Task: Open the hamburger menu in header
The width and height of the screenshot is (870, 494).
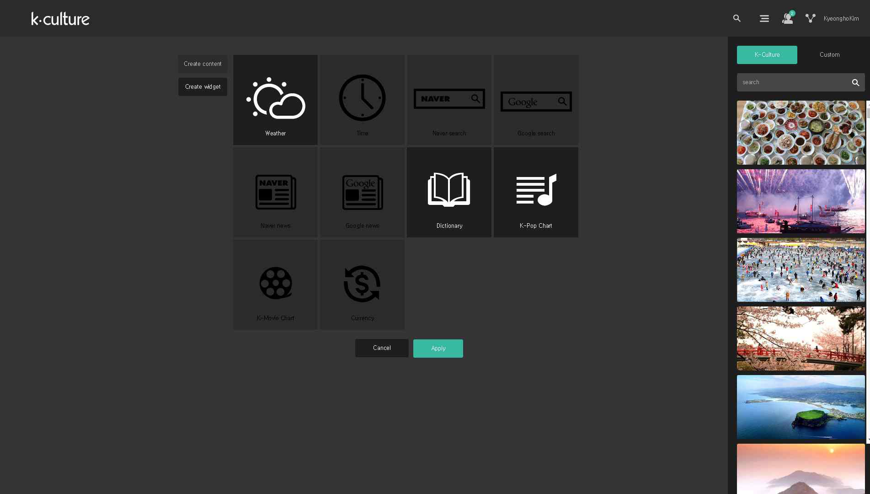Action: point(764,18)
